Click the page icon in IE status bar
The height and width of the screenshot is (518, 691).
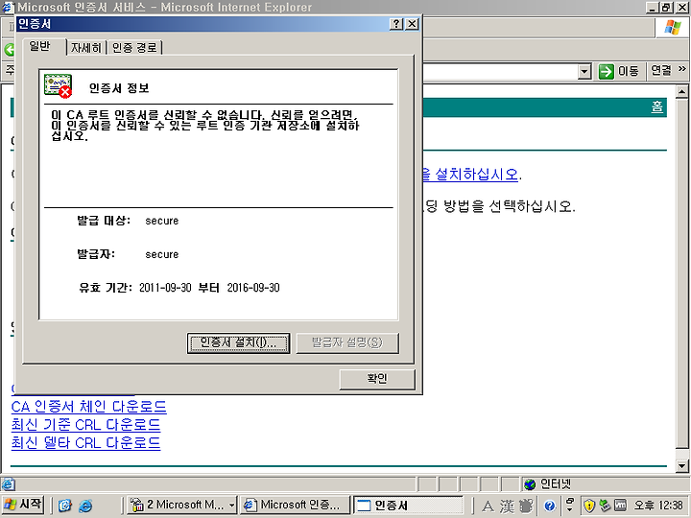8,484
